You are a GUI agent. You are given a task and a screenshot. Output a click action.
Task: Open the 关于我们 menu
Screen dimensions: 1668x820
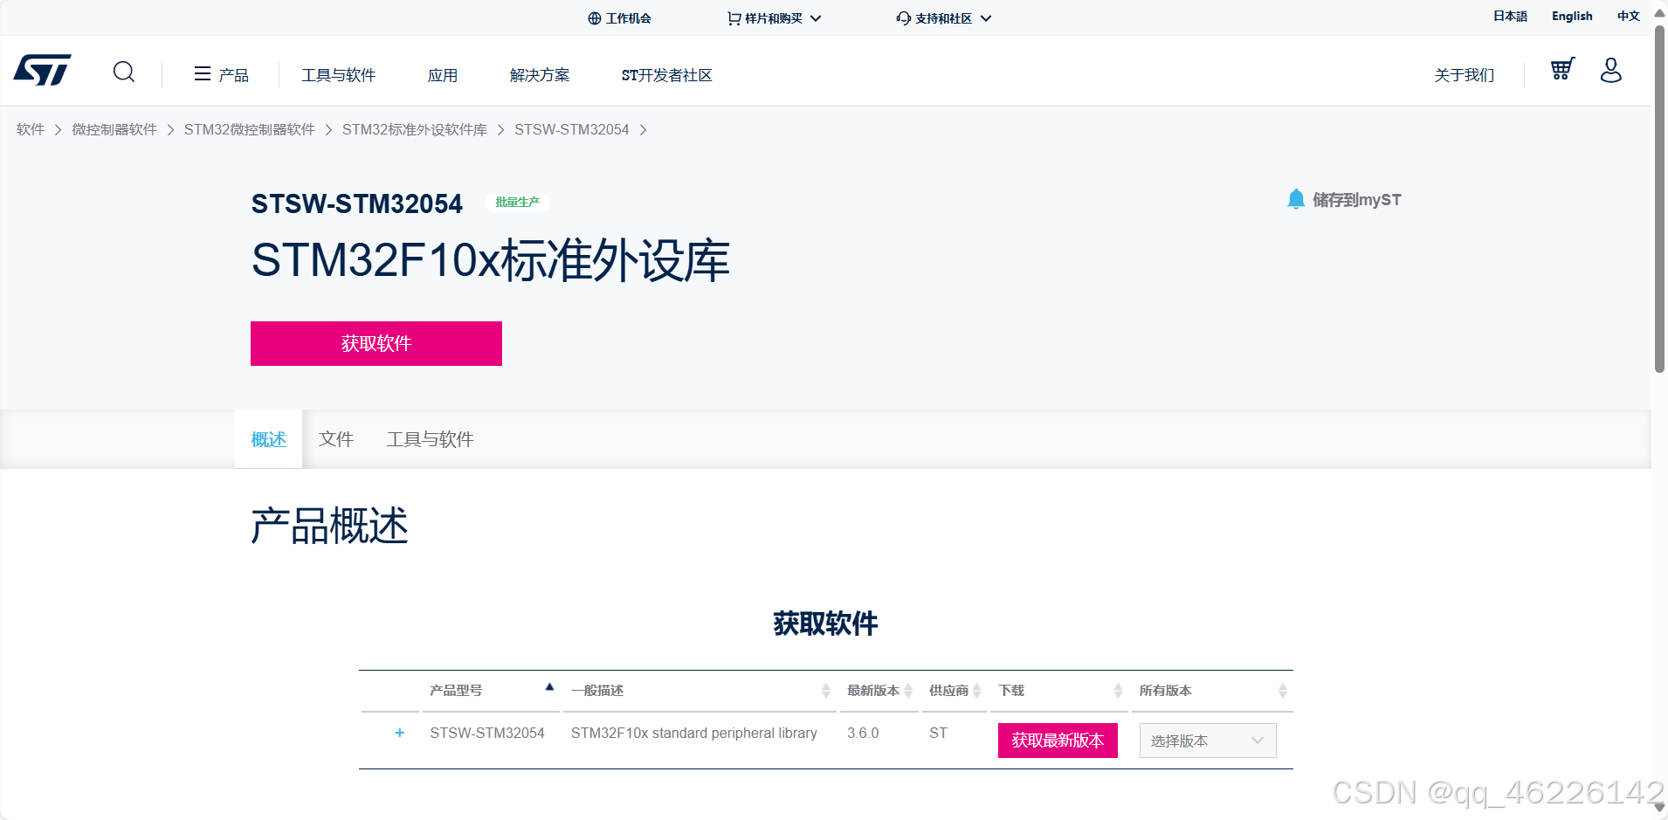[1465, 75]
